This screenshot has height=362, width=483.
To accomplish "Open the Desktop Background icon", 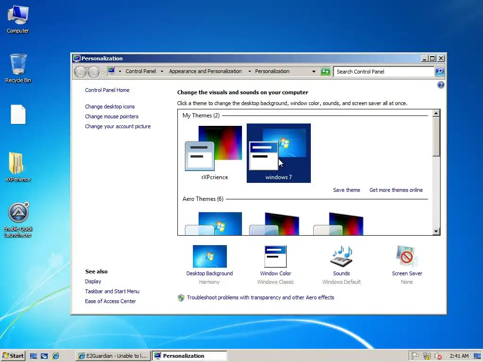I will (x=209, y=256).
